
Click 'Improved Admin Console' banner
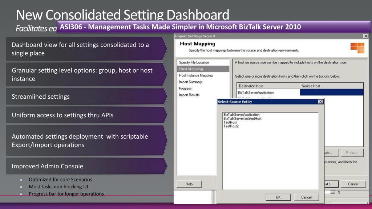click(86, 166)
